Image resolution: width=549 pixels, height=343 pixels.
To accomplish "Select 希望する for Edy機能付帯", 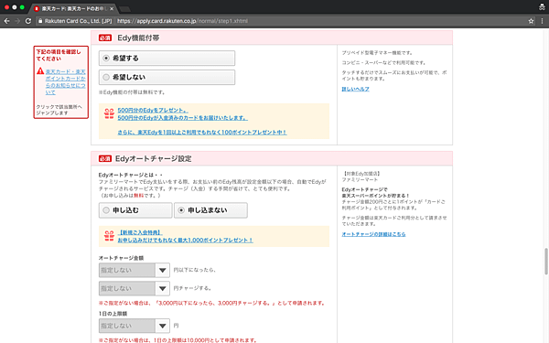I will [167, 59].
